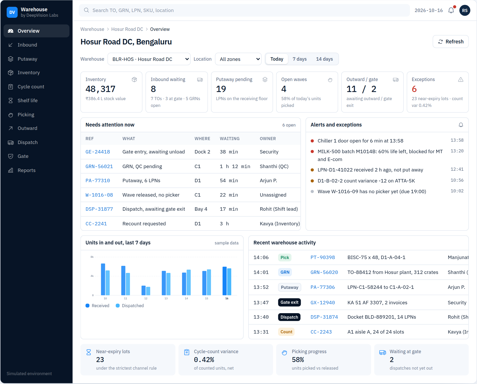Open the GRN-56021 link
This screenshot has width=477, height=384.
pyautogui.click(x=99, y=167)
